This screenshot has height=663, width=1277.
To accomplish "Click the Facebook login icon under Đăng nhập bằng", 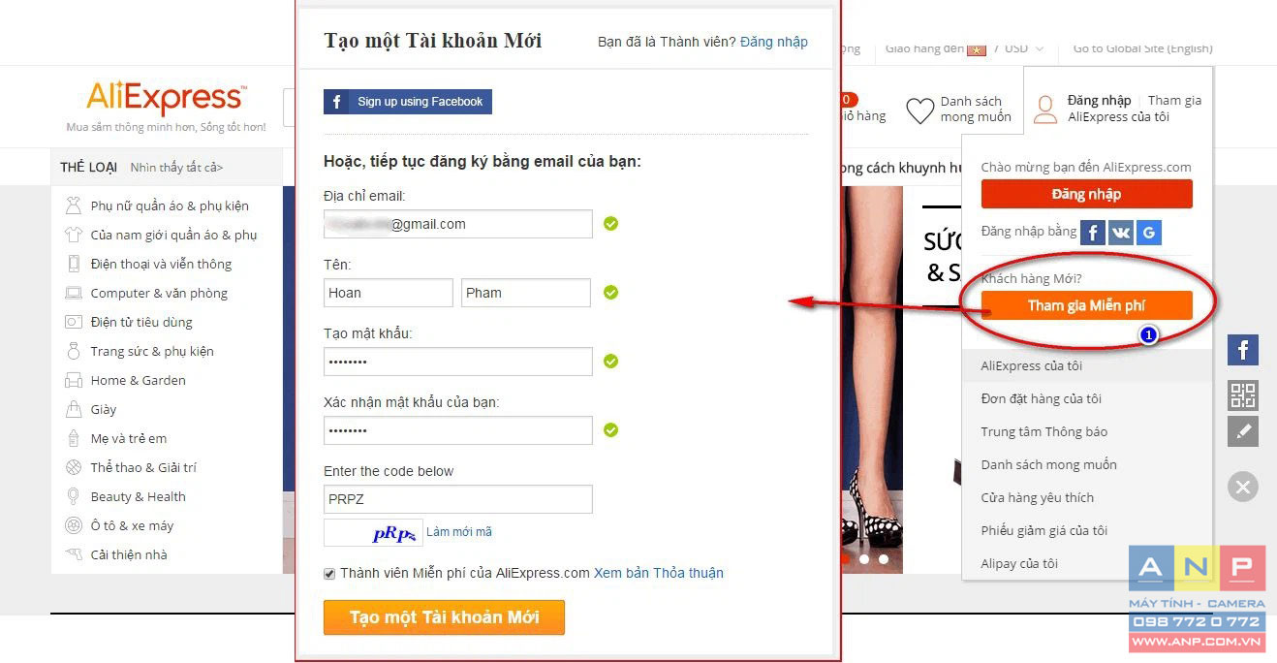I will tap(1093, 233).
